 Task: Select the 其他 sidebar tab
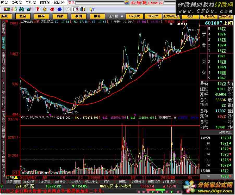(x=3, y=174)
